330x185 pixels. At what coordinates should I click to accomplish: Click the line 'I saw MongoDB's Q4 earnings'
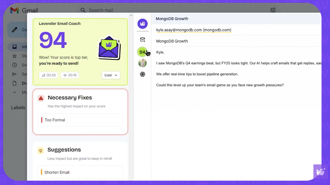pyautogui.click(x=239, y=63)
